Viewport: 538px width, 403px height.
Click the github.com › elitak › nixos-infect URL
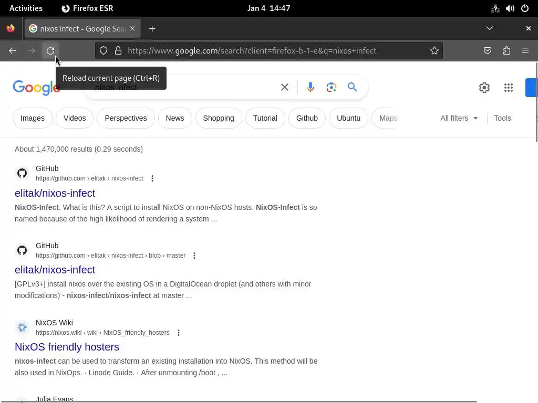(89, 178)
